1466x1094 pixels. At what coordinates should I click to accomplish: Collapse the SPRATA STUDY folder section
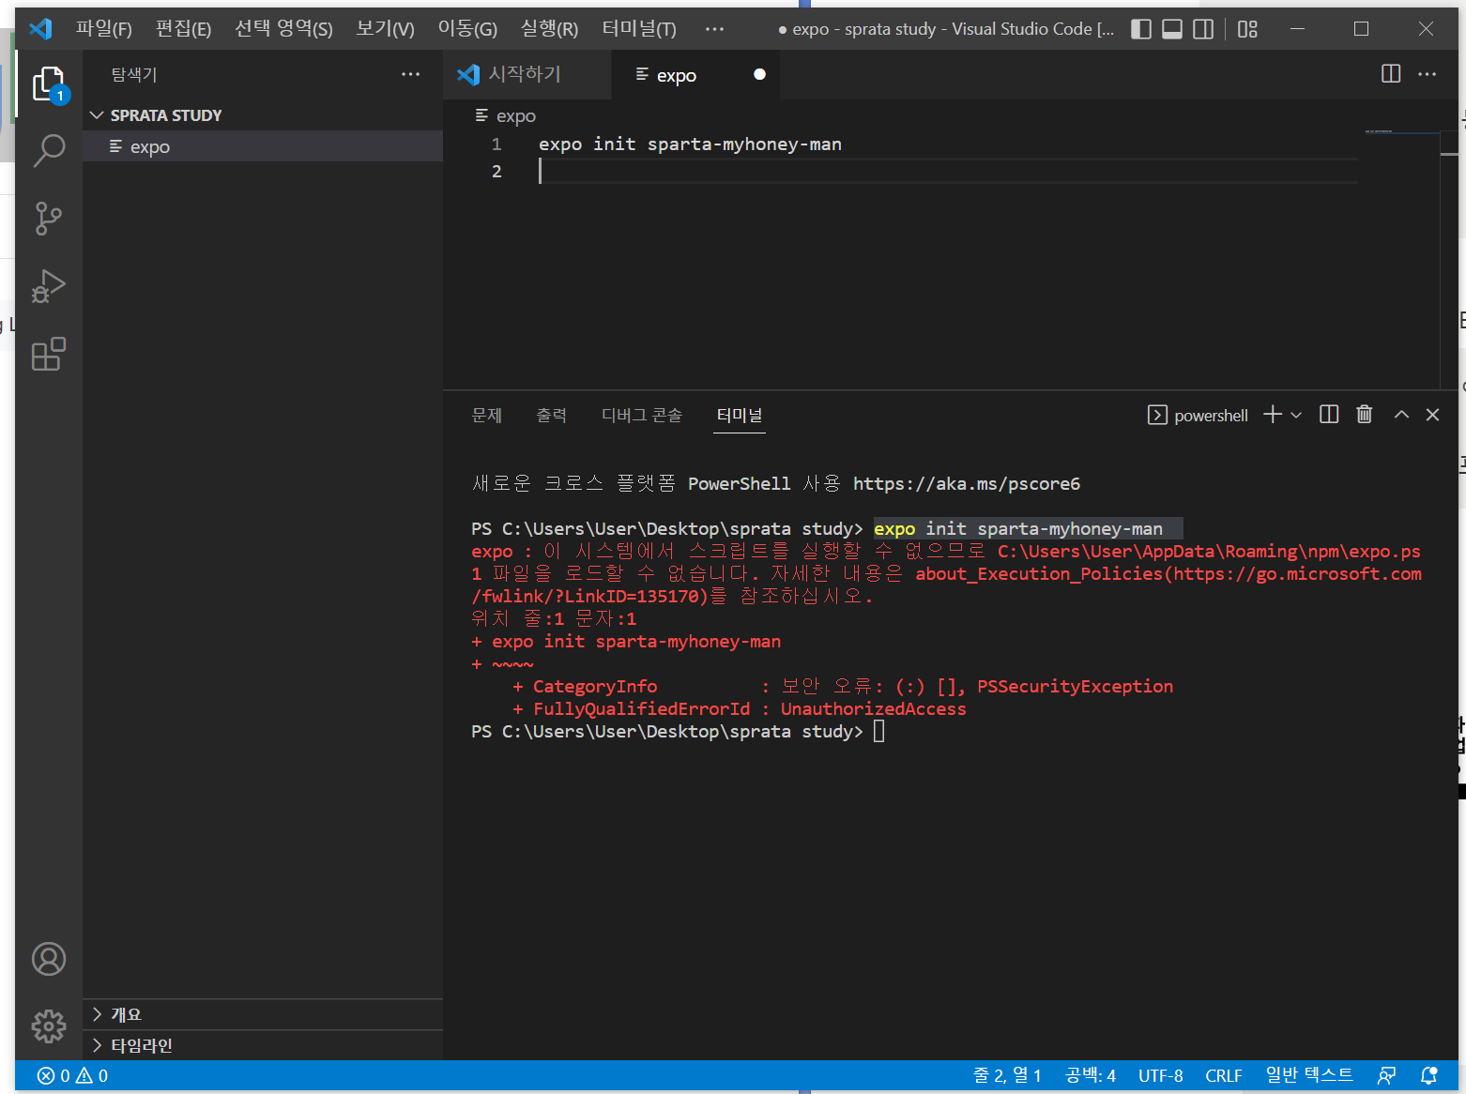click(x=263, y=114)
